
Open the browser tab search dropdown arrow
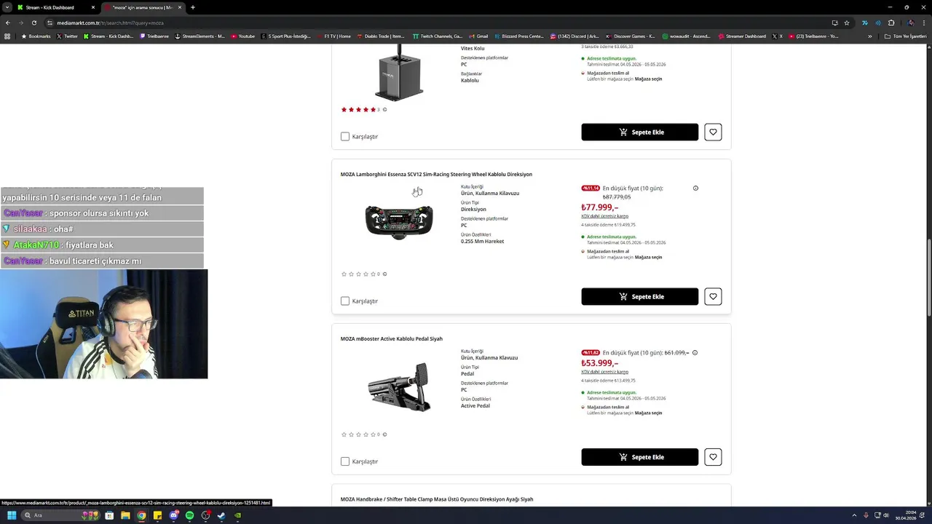[7, 7]
